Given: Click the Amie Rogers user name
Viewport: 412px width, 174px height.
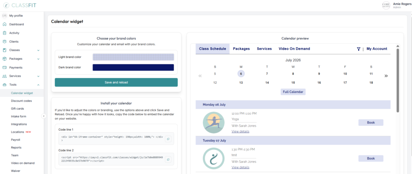Looking at the screenshot, I should click(x=402, y=4).
